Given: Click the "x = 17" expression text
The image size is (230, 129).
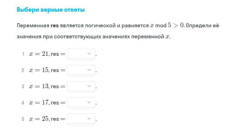Looking at the screenshot, I should (39, 103).
